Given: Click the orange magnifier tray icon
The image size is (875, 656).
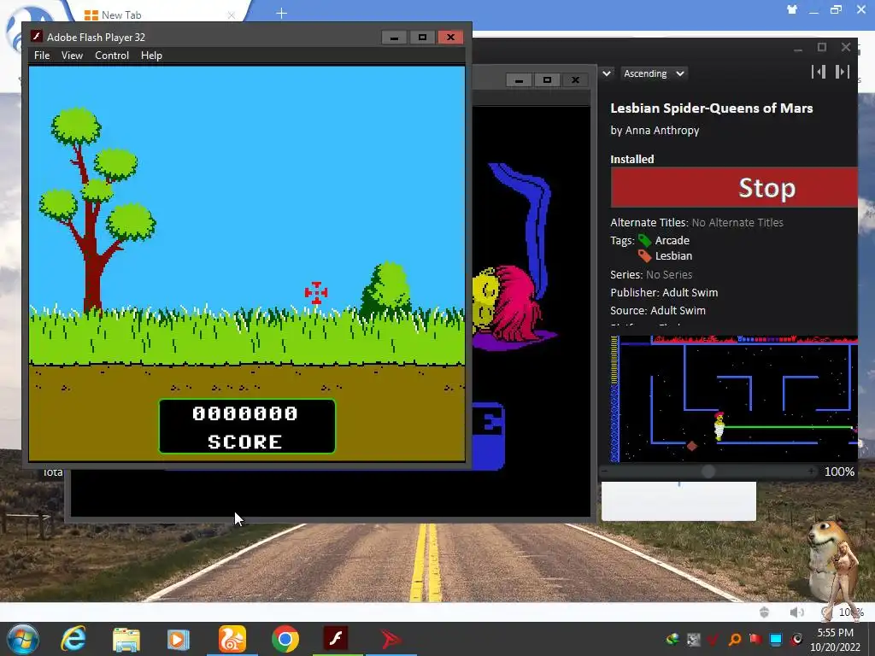Looking at the screenshot, I should 734,639.
